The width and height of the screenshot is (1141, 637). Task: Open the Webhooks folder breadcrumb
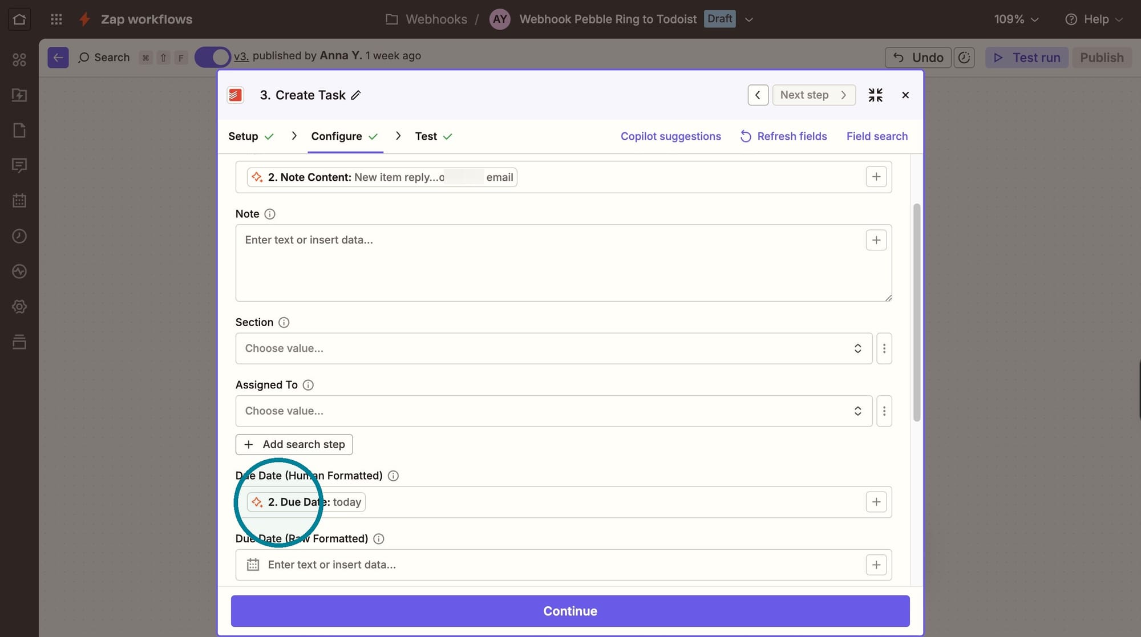coord(426,19)
